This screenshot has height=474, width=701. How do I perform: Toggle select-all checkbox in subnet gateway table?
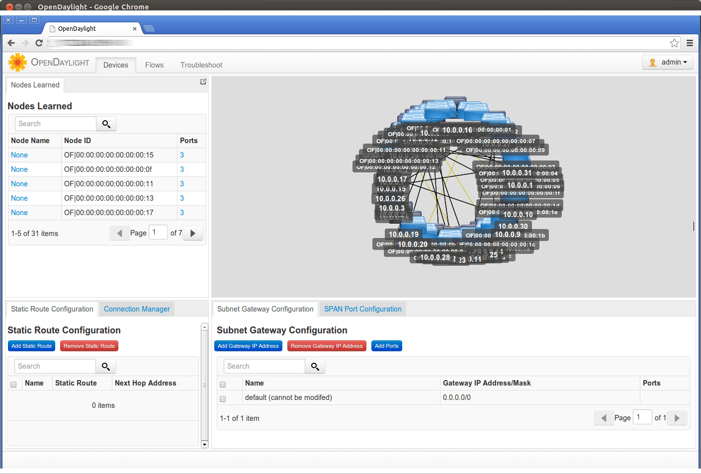223,385
